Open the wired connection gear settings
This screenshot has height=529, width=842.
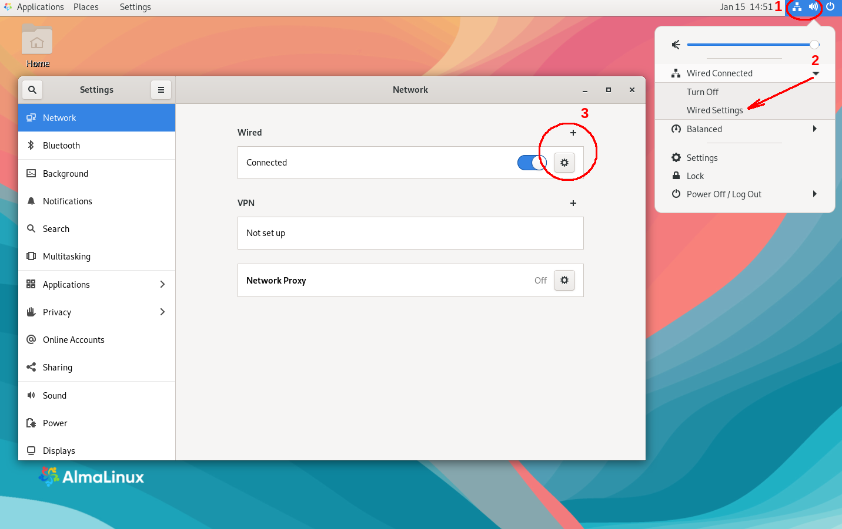(x=564, y=163)
